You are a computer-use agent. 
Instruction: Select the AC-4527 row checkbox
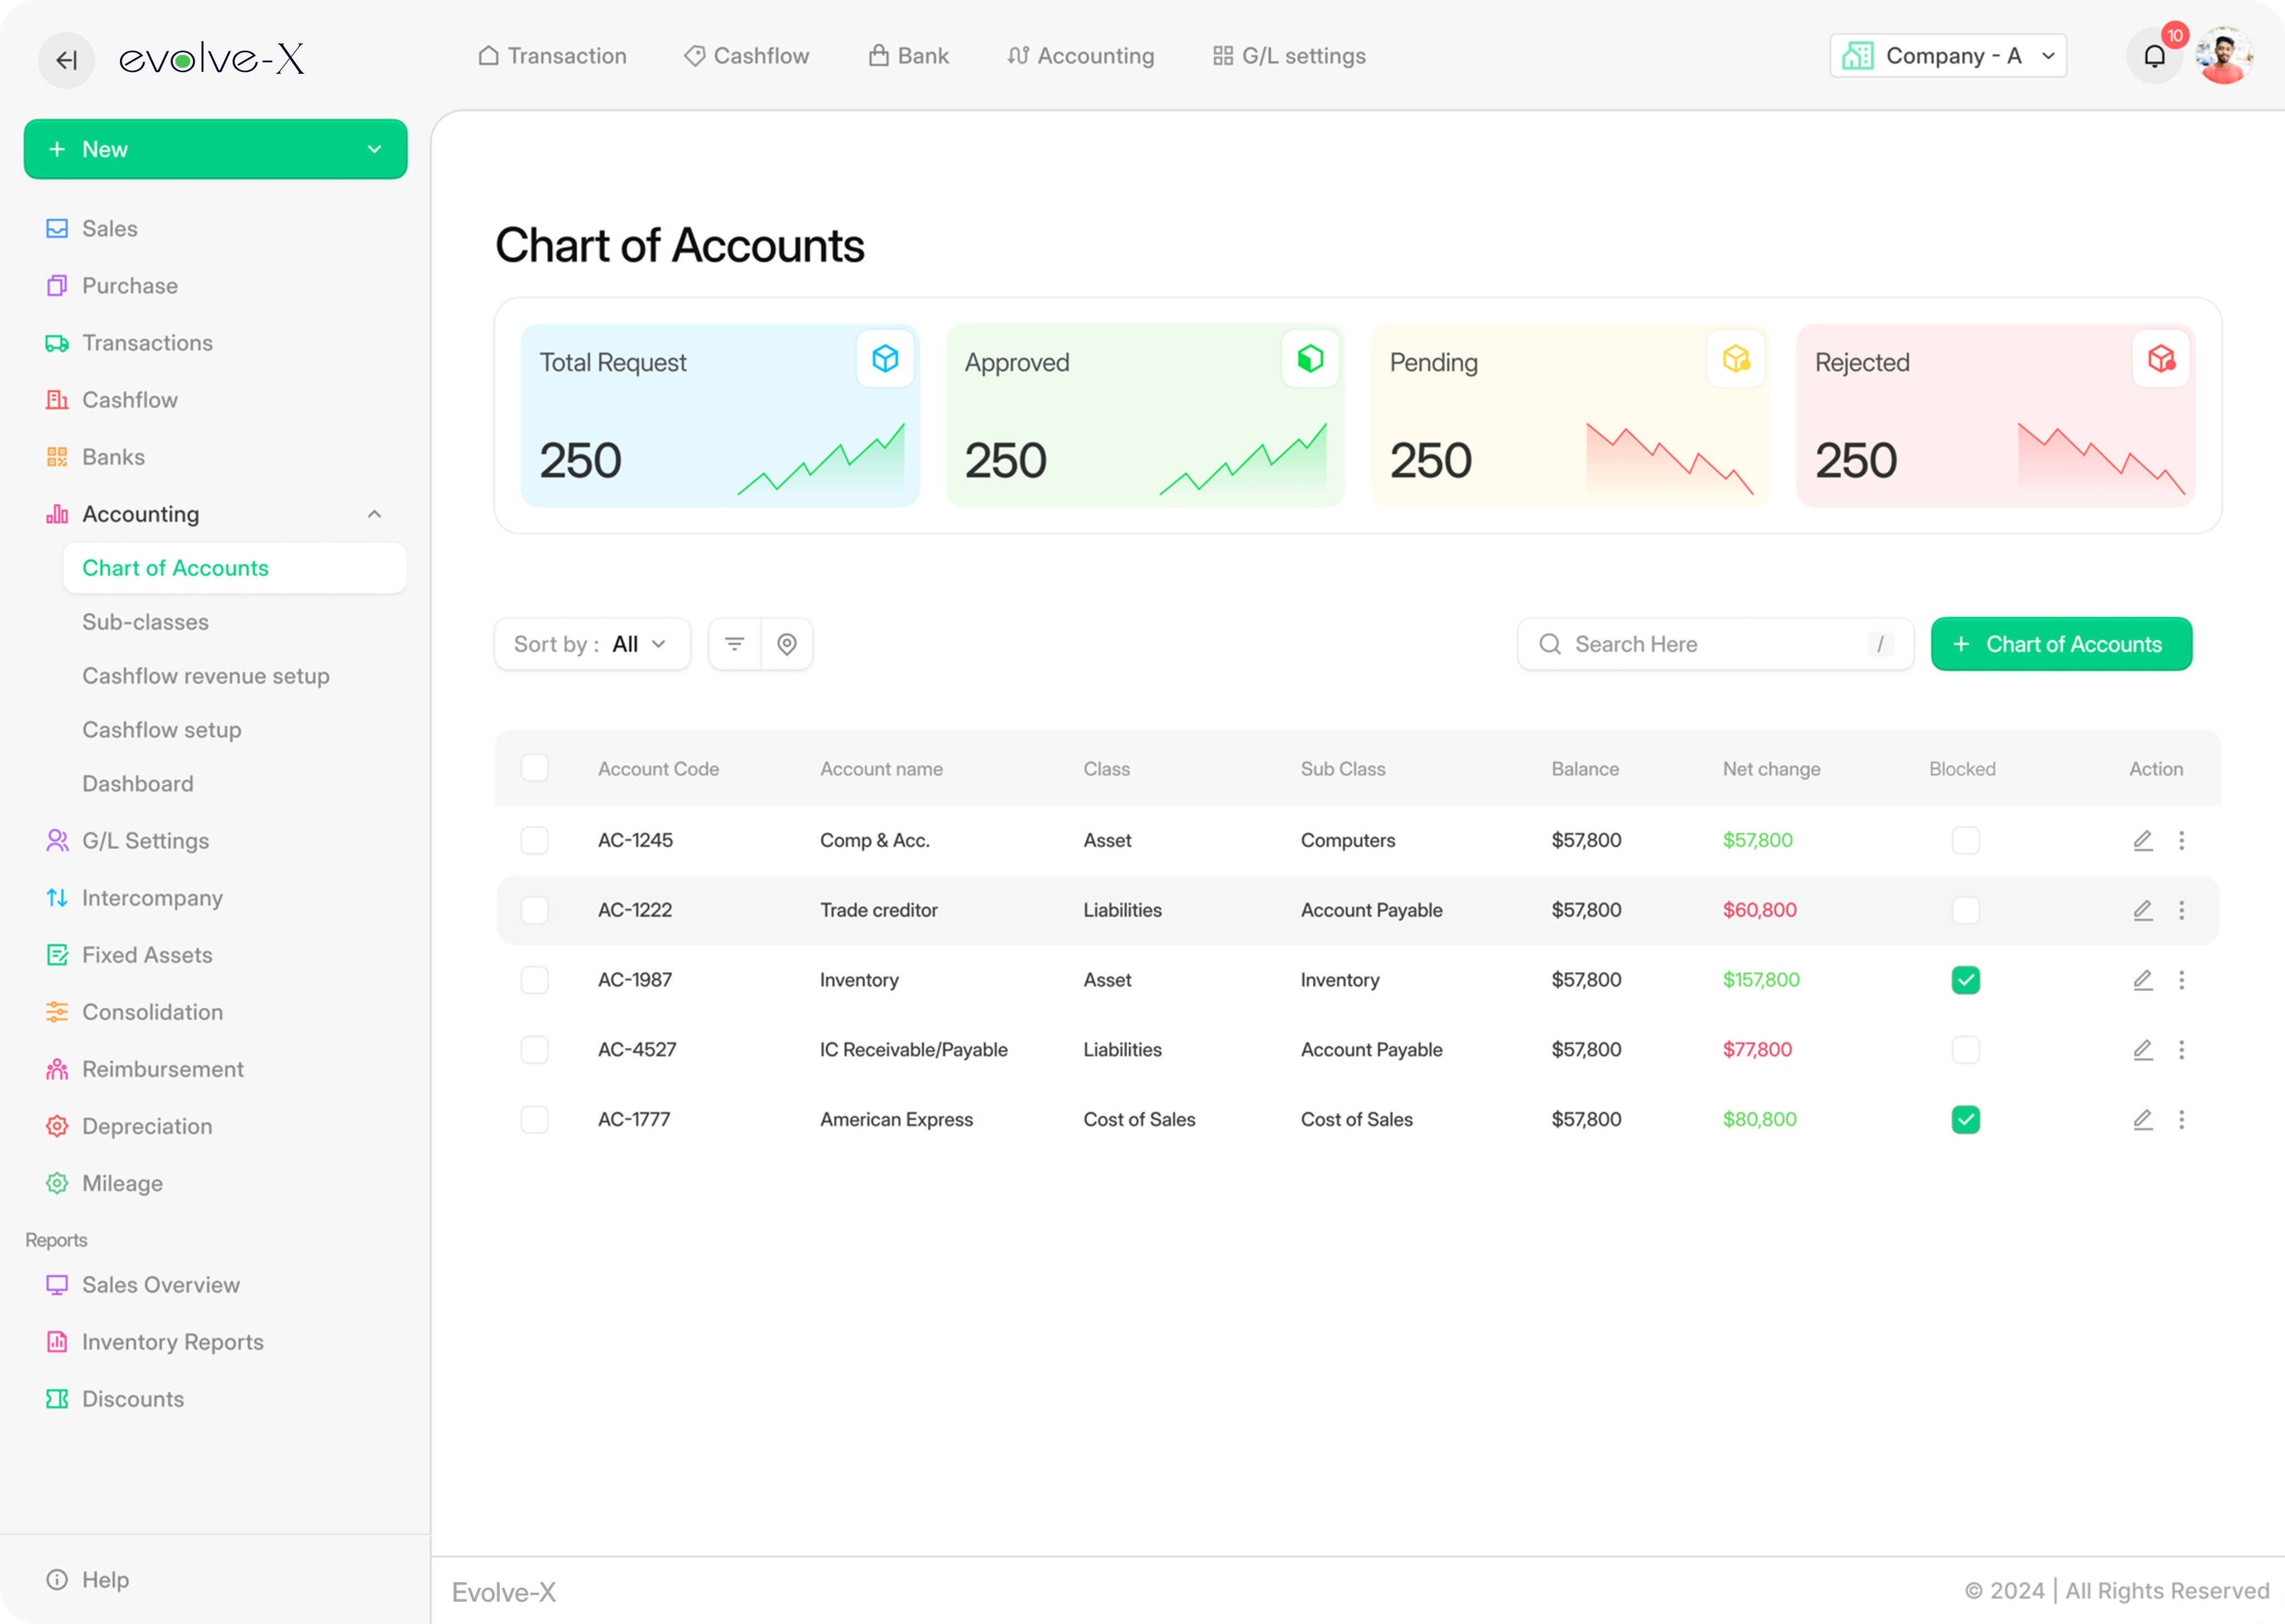(x=535, y=1050)
